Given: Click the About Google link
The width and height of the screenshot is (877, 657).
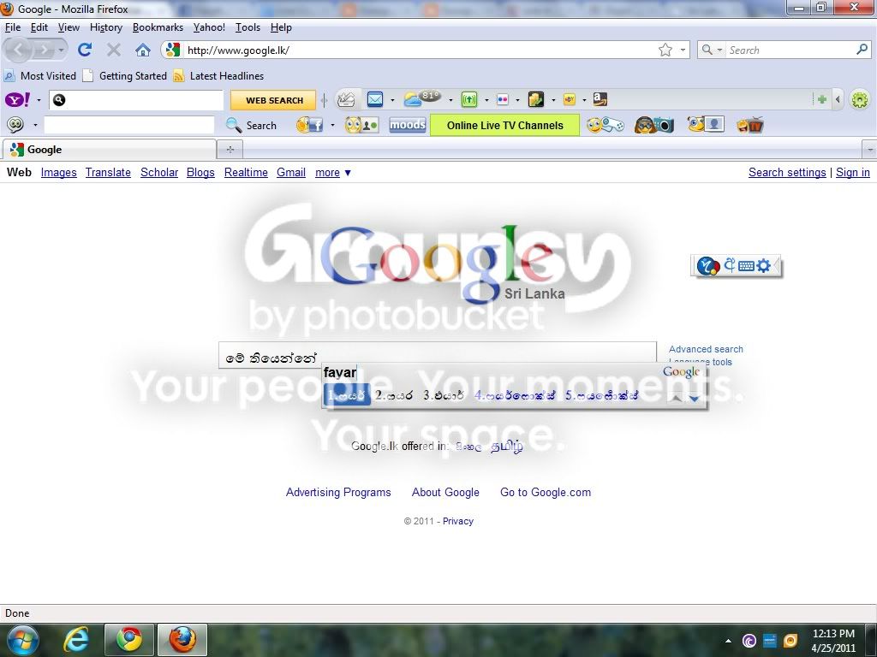Looking at the screenshot, I should coord(445,492).
